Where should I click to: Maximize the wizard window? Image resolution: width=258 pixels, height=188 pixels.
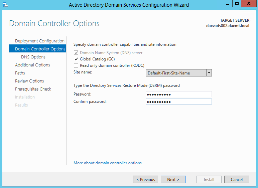click(237, 4)
